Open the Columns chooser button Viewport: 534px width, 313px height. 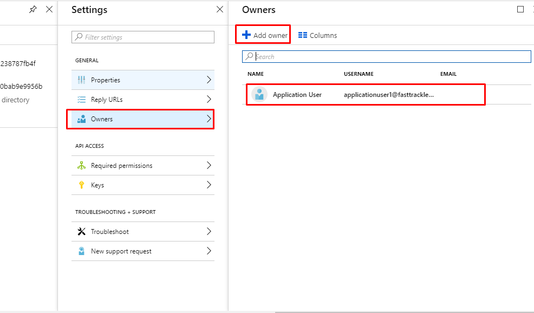(x=317, y=35)
